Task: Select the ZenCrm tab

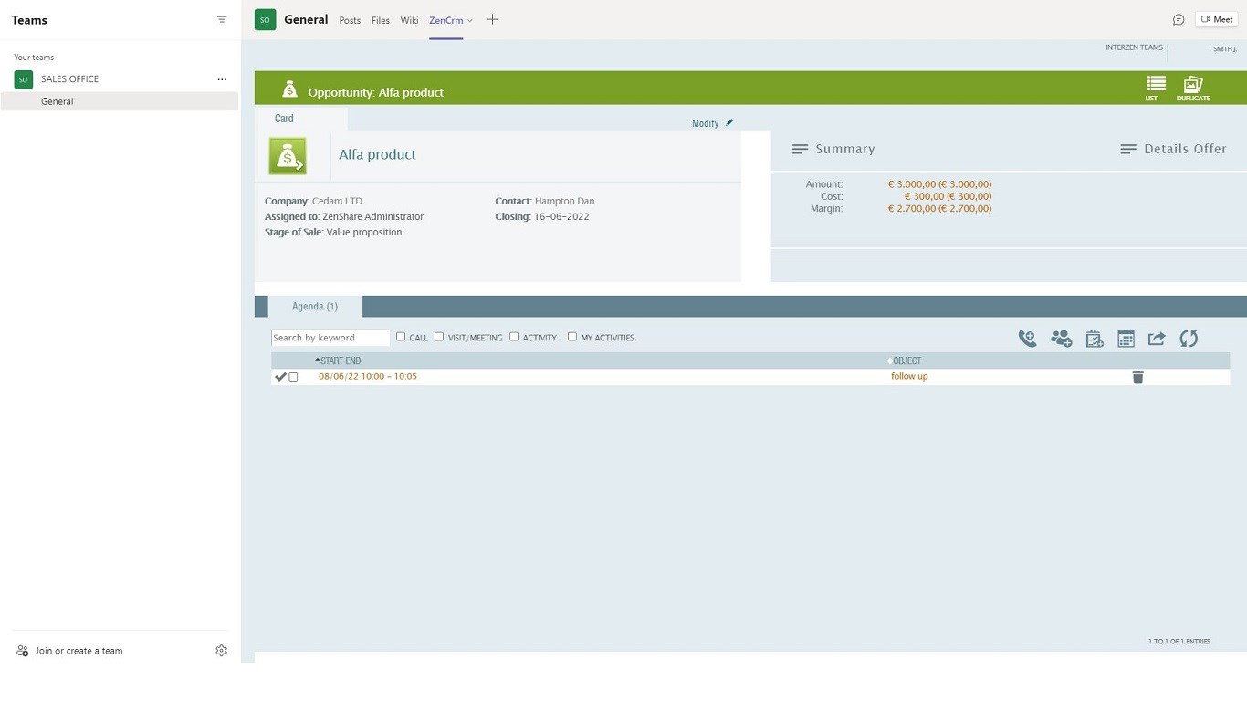Action: (446, 20)
